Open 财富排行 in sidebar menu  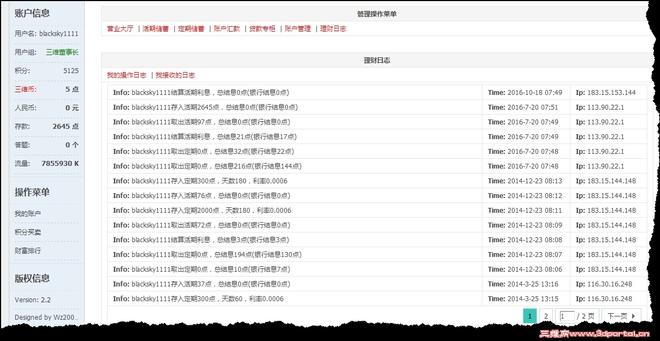click(28, 251)
